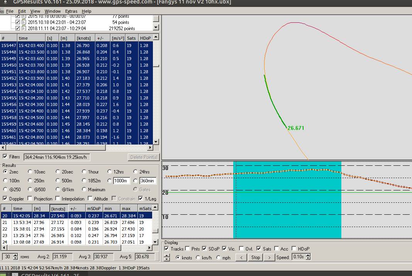Sort by the knots column header in results
The height and width of the screenshot is (276, 412).
(x=58, y=208)
